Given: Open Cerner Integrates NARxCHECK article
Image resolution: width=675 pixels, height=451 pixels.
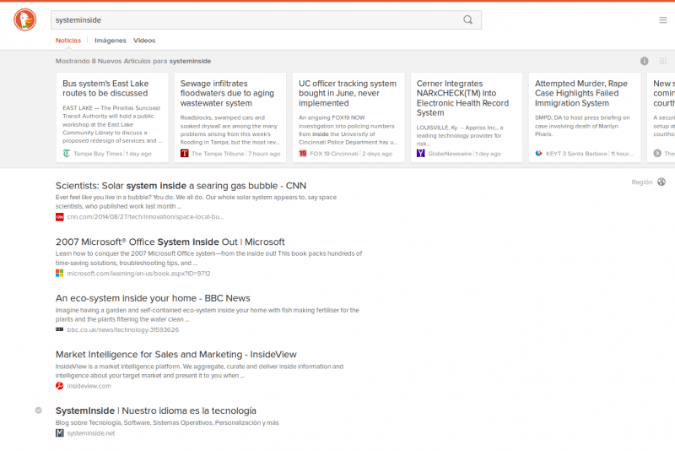Looking at the screenshot, I should (462, 98).
